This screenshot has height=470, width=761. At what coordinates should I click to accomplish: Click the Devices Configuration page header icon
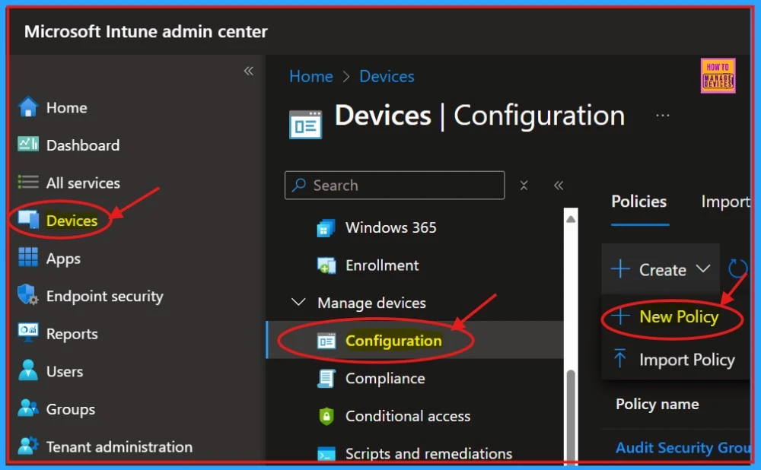coord(305,125)
